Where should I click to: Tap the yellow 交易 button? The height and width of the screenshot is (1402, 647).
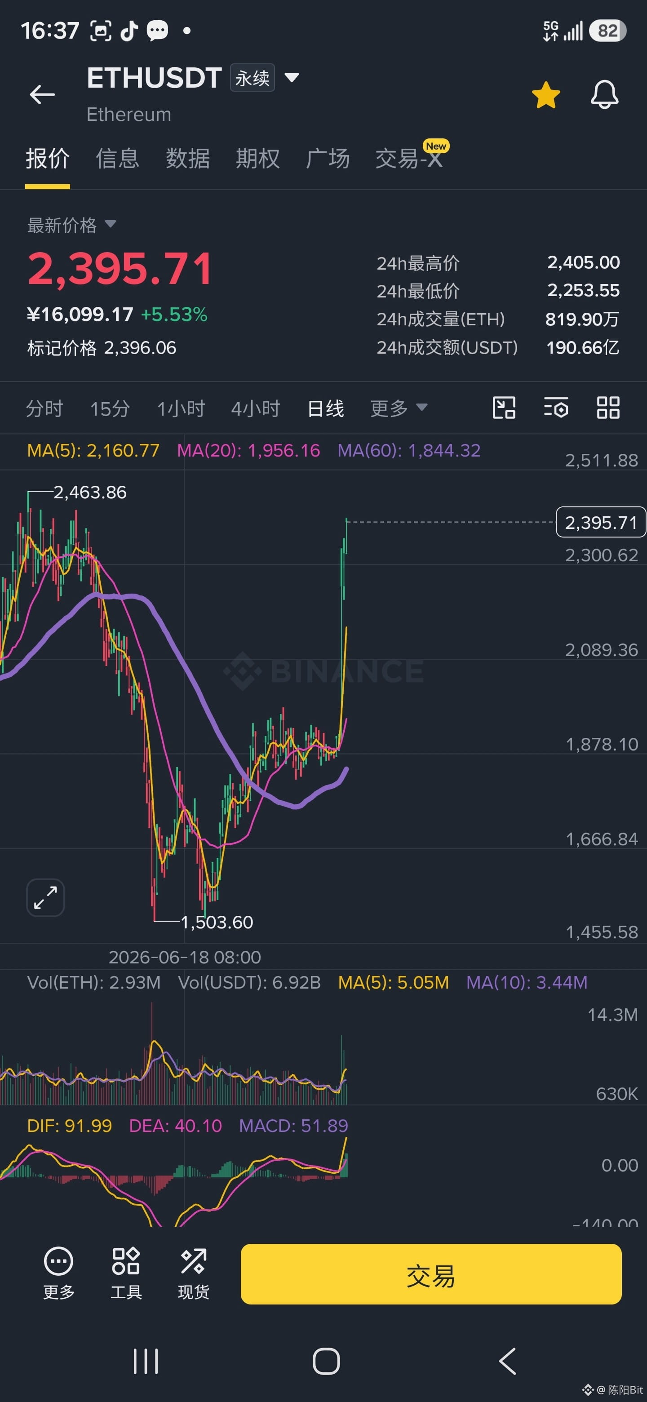point(431,1273)
